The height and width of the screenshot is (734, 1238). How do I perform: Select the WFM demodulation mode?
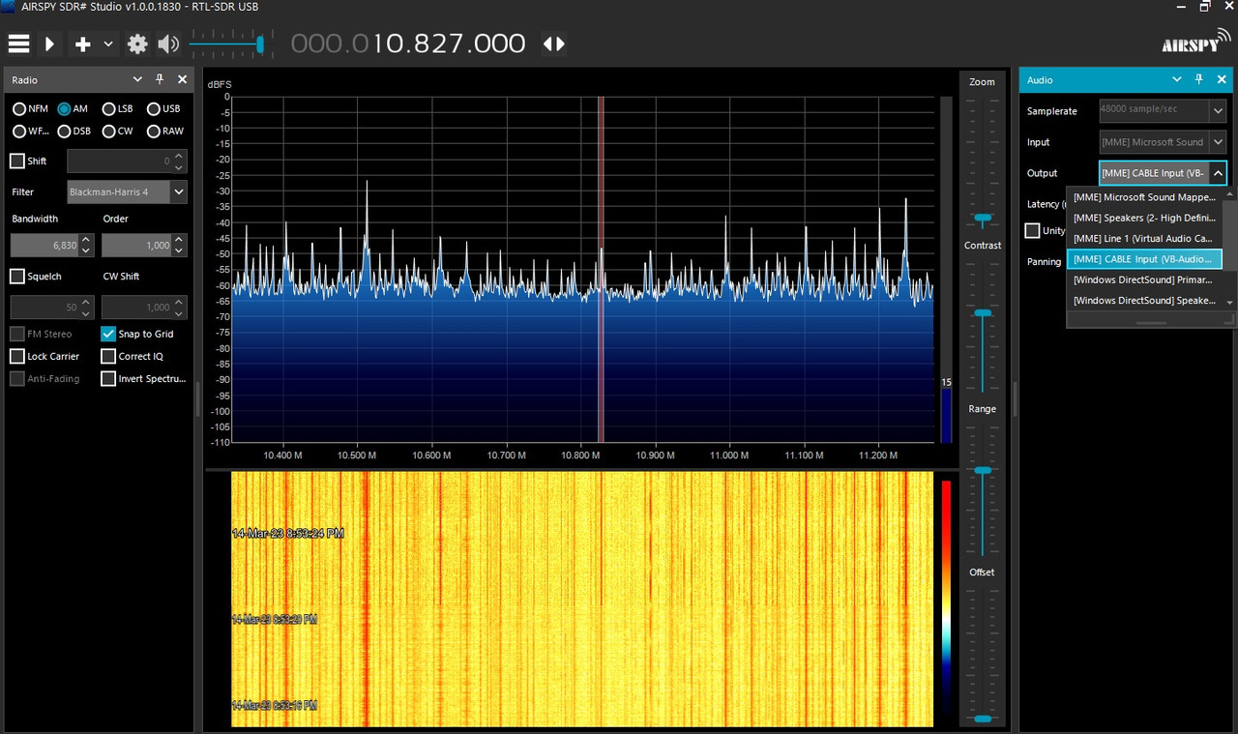tap(30, 131)
